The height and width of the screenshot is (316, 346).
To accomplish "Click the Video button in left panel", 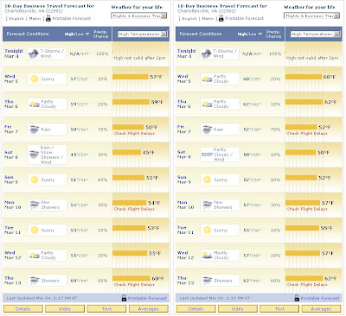I will coord(65,309).
